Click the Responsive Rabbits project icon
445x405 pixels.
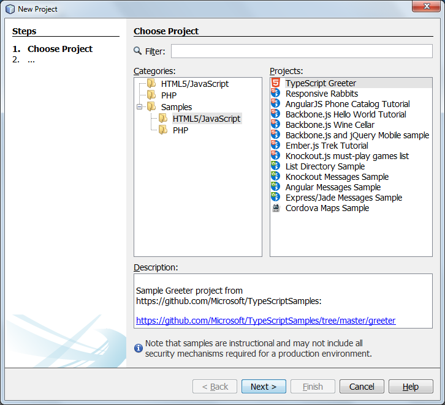[276, 93]
